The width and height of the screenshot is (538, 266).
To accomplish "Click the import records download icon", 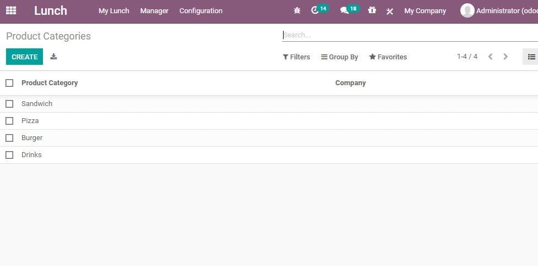I will click(53, 57).
